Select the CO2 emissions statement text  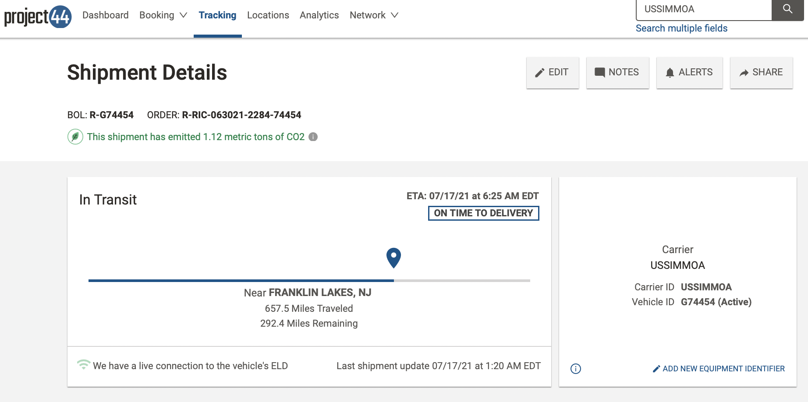tap(196, 137)
